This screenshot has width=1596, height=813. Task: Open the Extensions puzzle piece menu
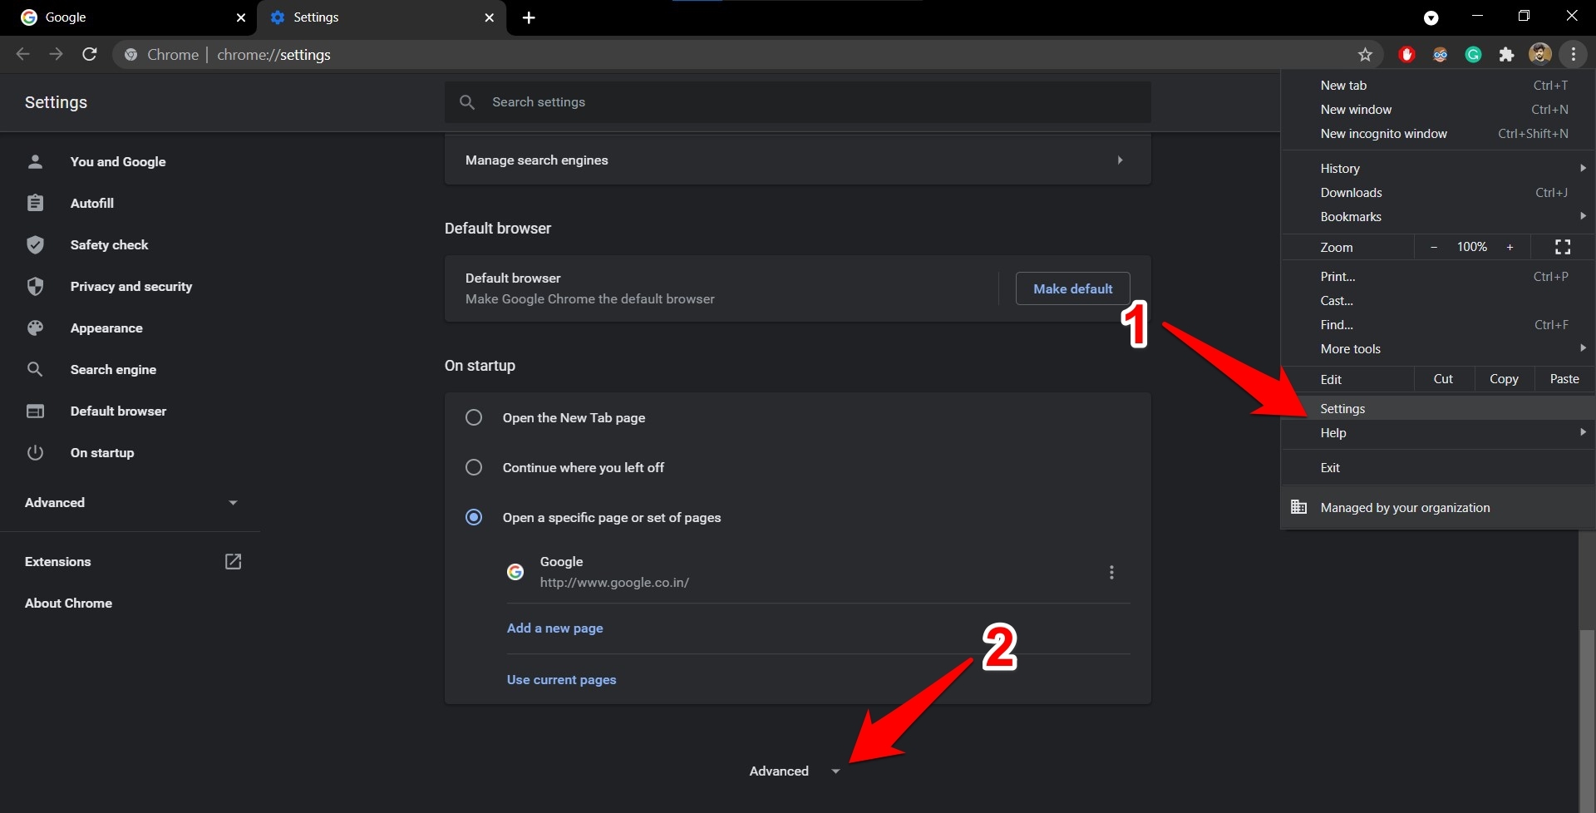click(1507, 55)
